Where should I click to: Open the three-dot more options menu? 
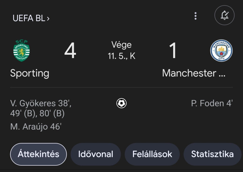coord(196,16)
